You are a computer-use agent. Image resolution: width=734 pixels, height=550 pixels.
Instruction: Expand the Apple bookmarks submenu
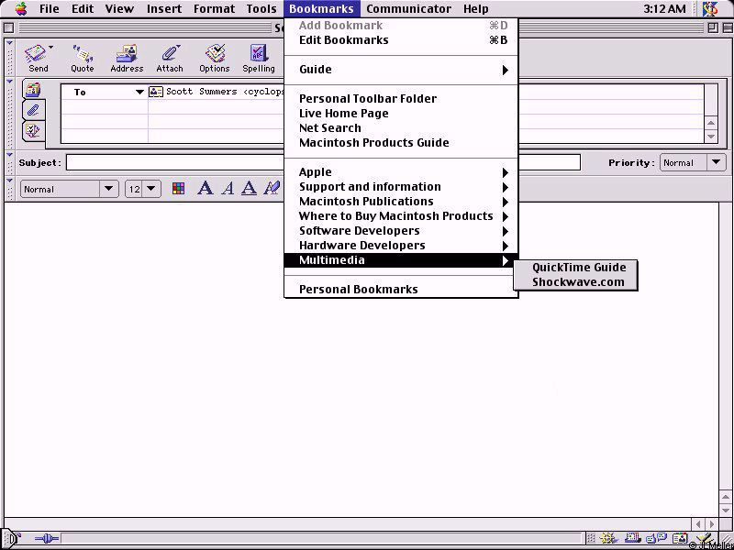pos(401,172)
